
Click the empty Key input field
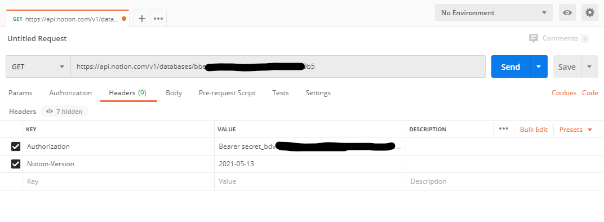[x=119, y=181]
